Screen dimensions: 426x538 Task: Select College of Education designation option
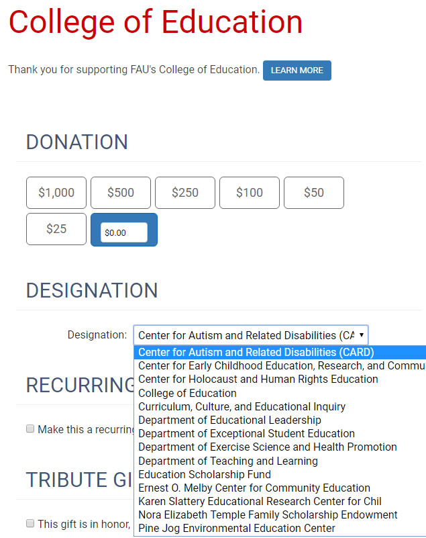[x=187, y=393]
